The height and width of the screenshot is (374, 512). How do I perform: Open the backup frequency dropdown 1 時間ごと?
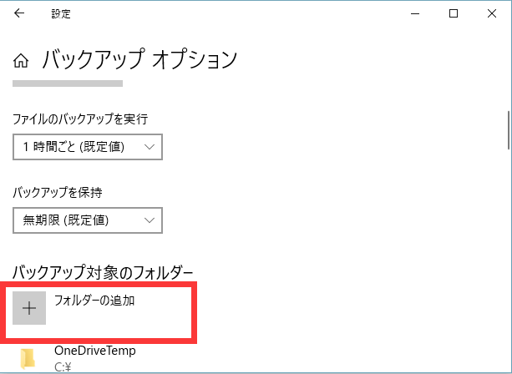[x=87, y=147]
